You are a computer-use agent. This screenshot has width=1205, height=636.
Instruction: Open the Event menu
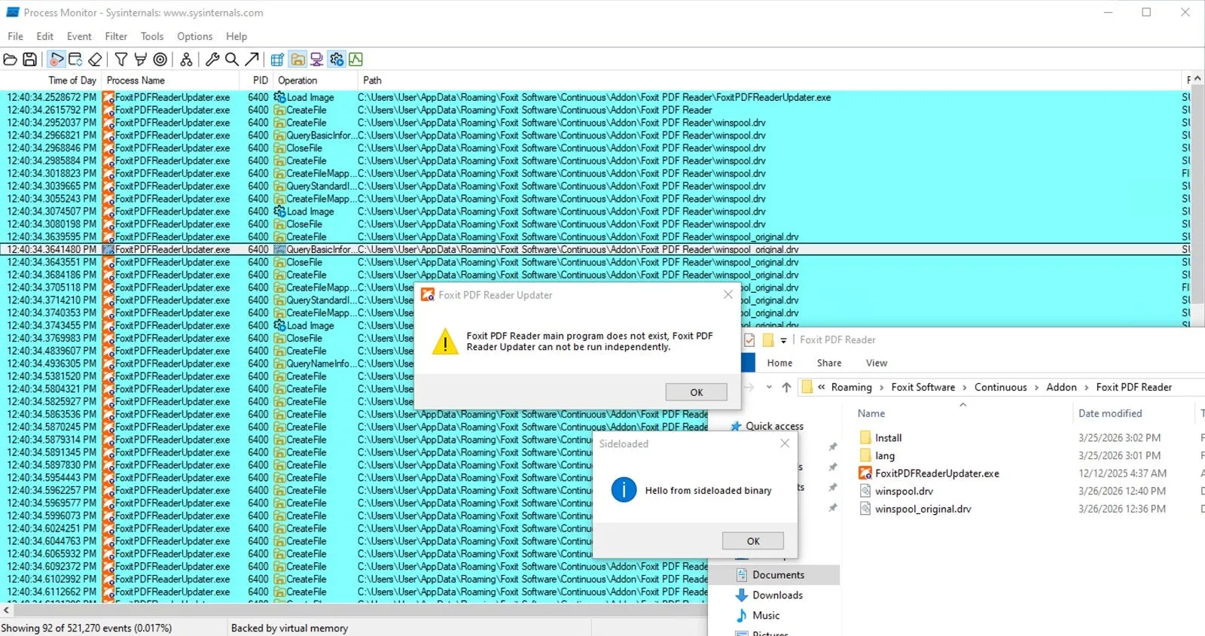coord(79,36)
